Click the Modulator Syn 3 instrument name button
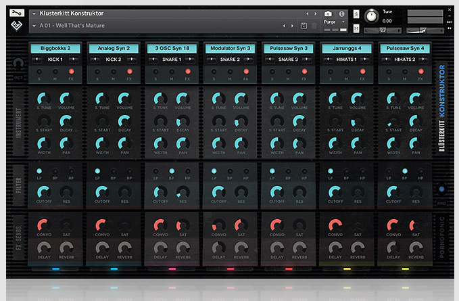 230,48
